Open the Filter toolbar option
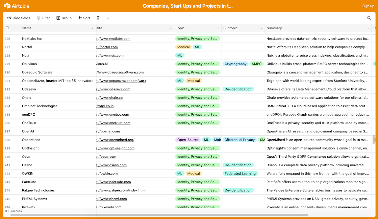 43,18
